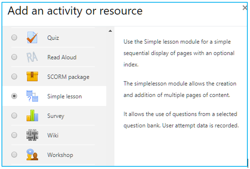
Task: Click the Simple lesson pages icon
Action: point(32,96)
